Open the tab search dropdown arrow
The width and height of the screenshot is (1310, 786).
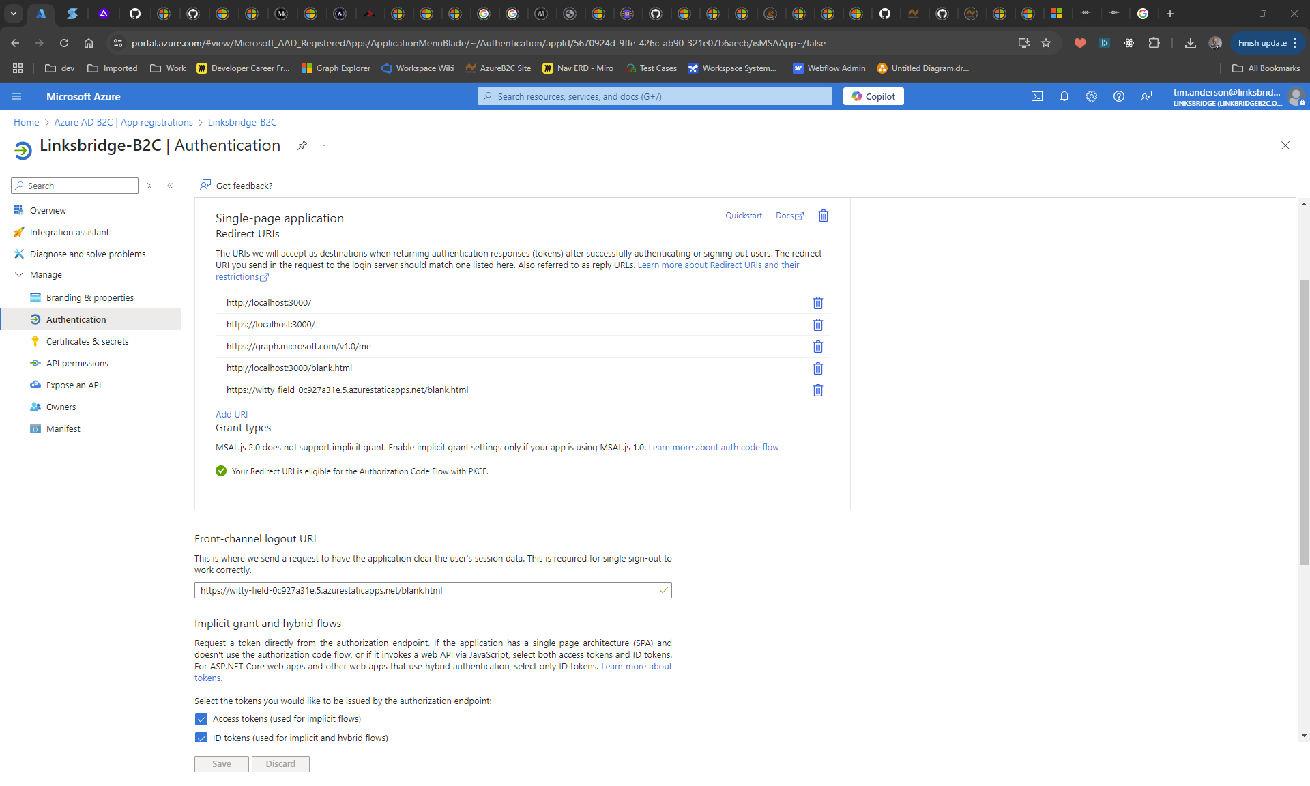[14, 14]
